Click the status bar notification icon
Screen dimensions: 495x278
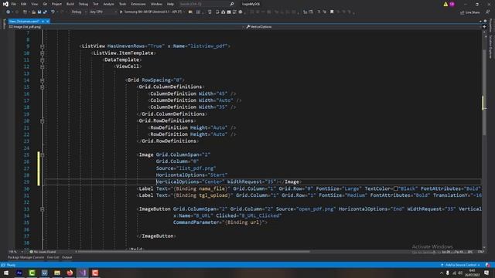pyautogui.click(x=488, y=265)
